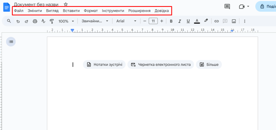This screenshot has width=276, height=130.
Task: Toggle bold formatting
Action: click(x=171, y=21)
